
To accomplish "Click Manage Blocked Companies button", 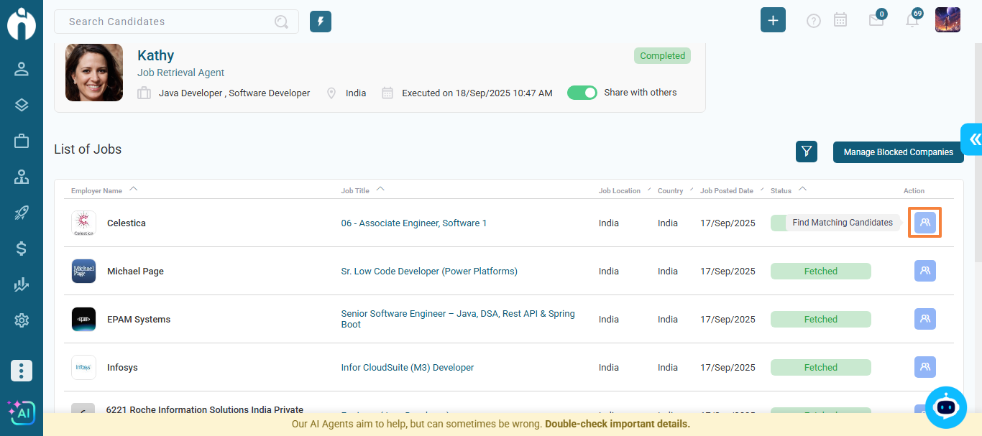I will click(898, 152).
